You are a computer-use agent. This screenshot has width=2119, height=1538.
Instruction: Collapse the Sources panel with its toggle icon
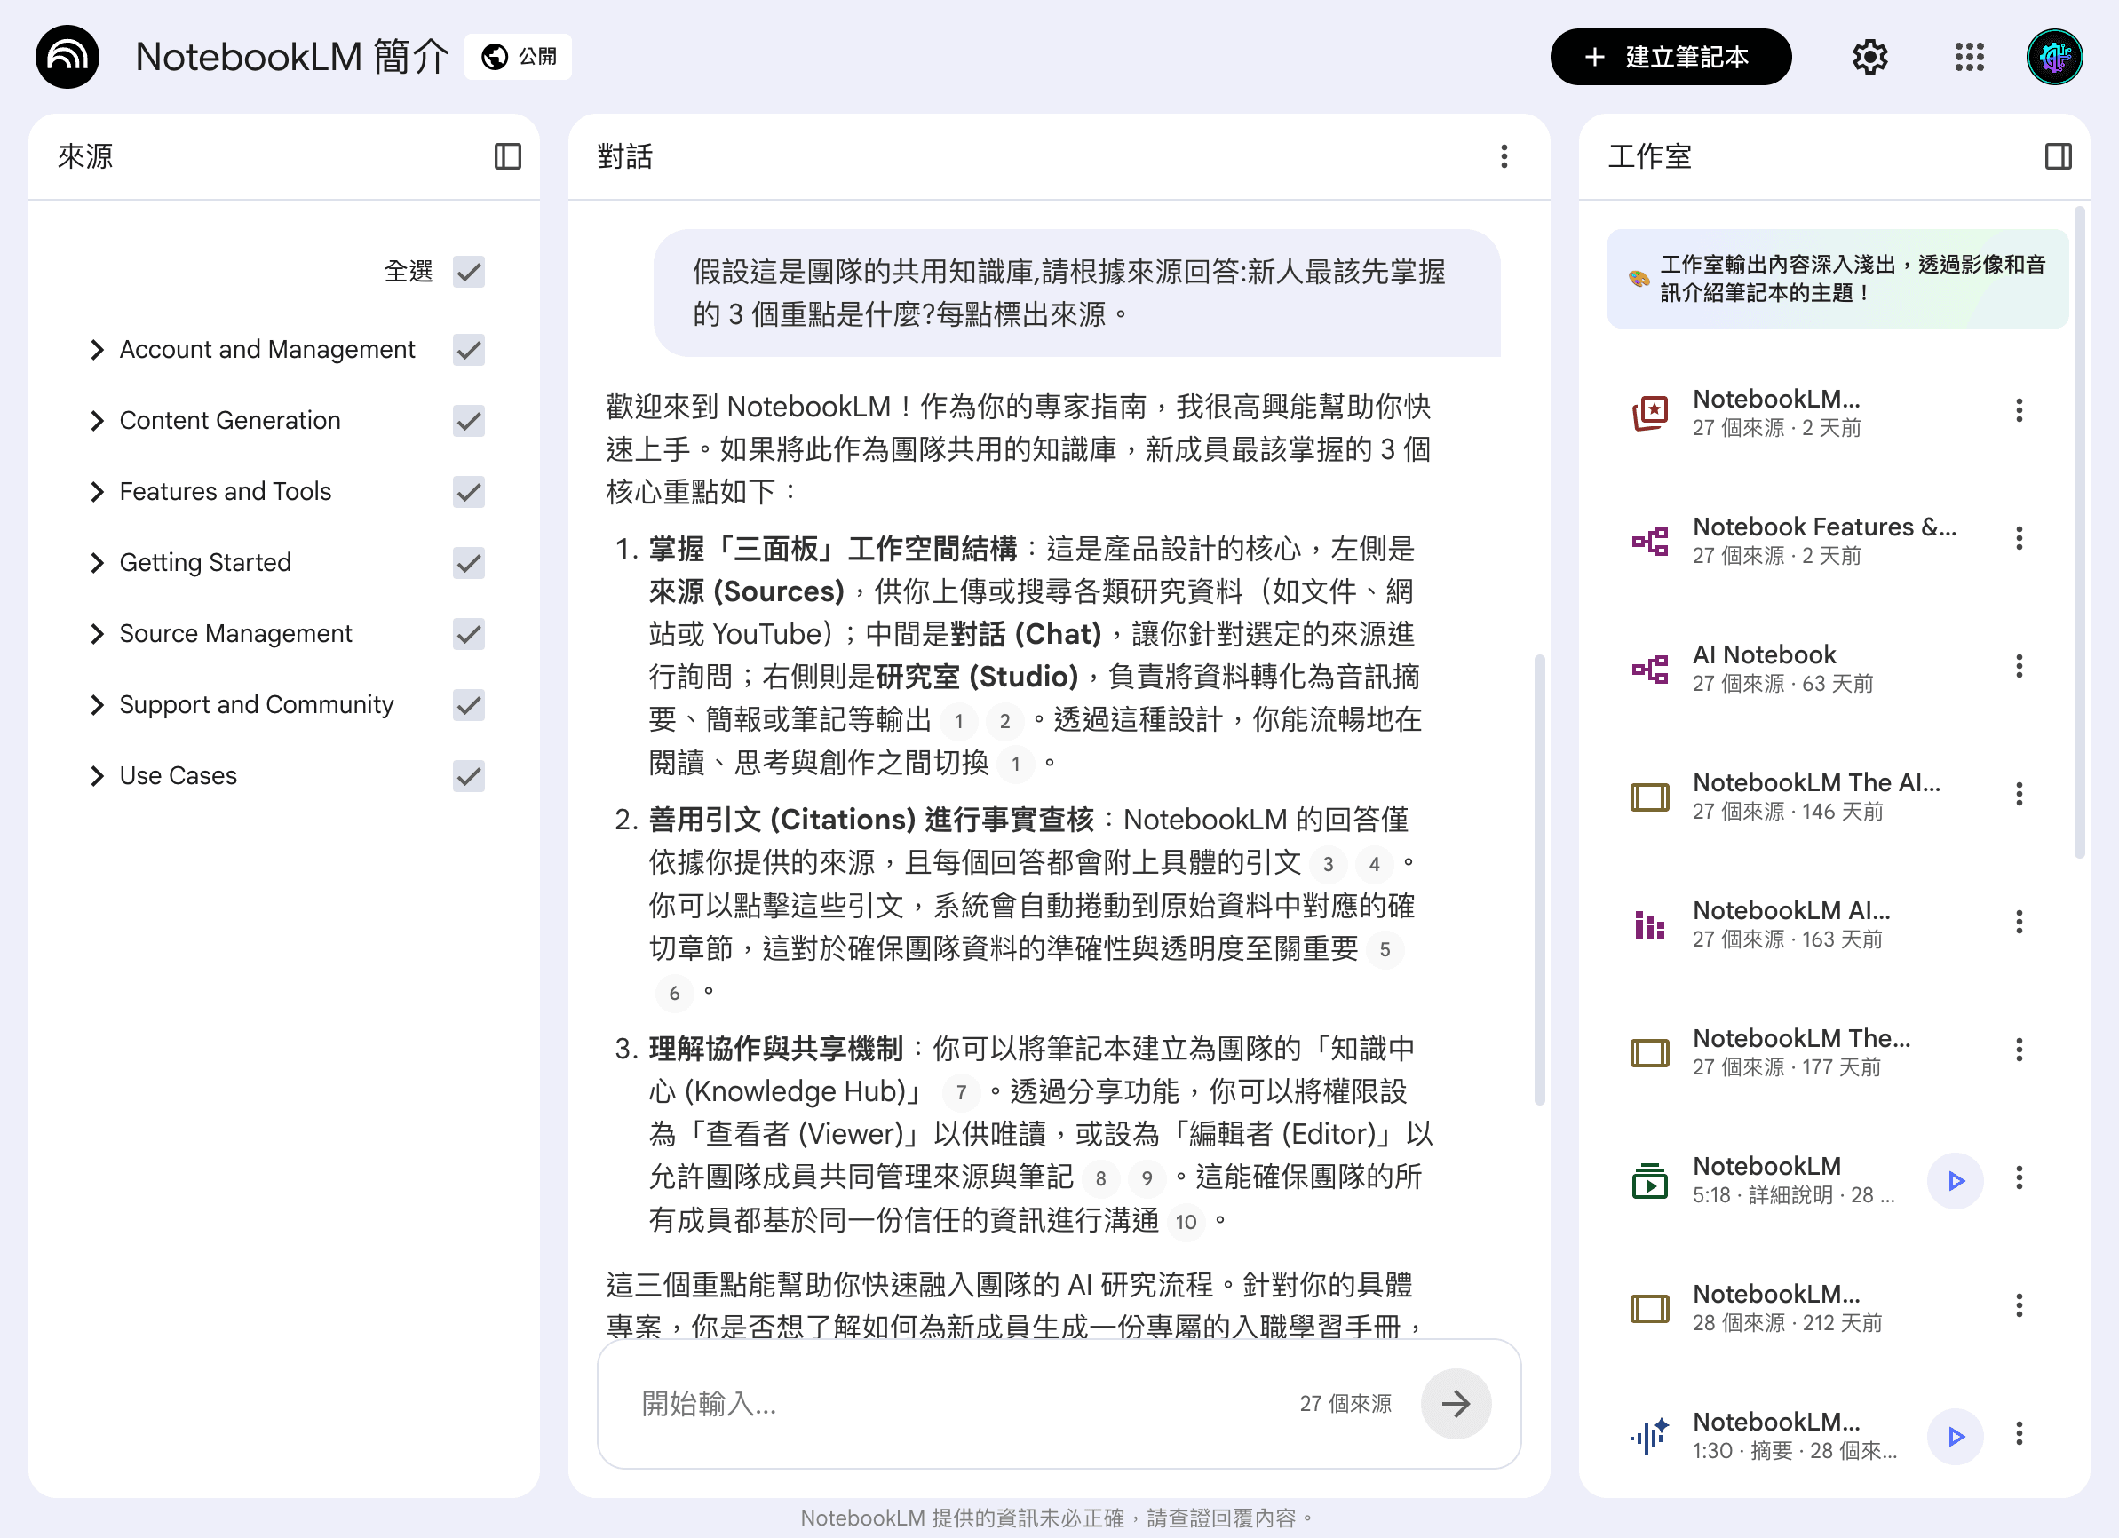pos(507,156)
